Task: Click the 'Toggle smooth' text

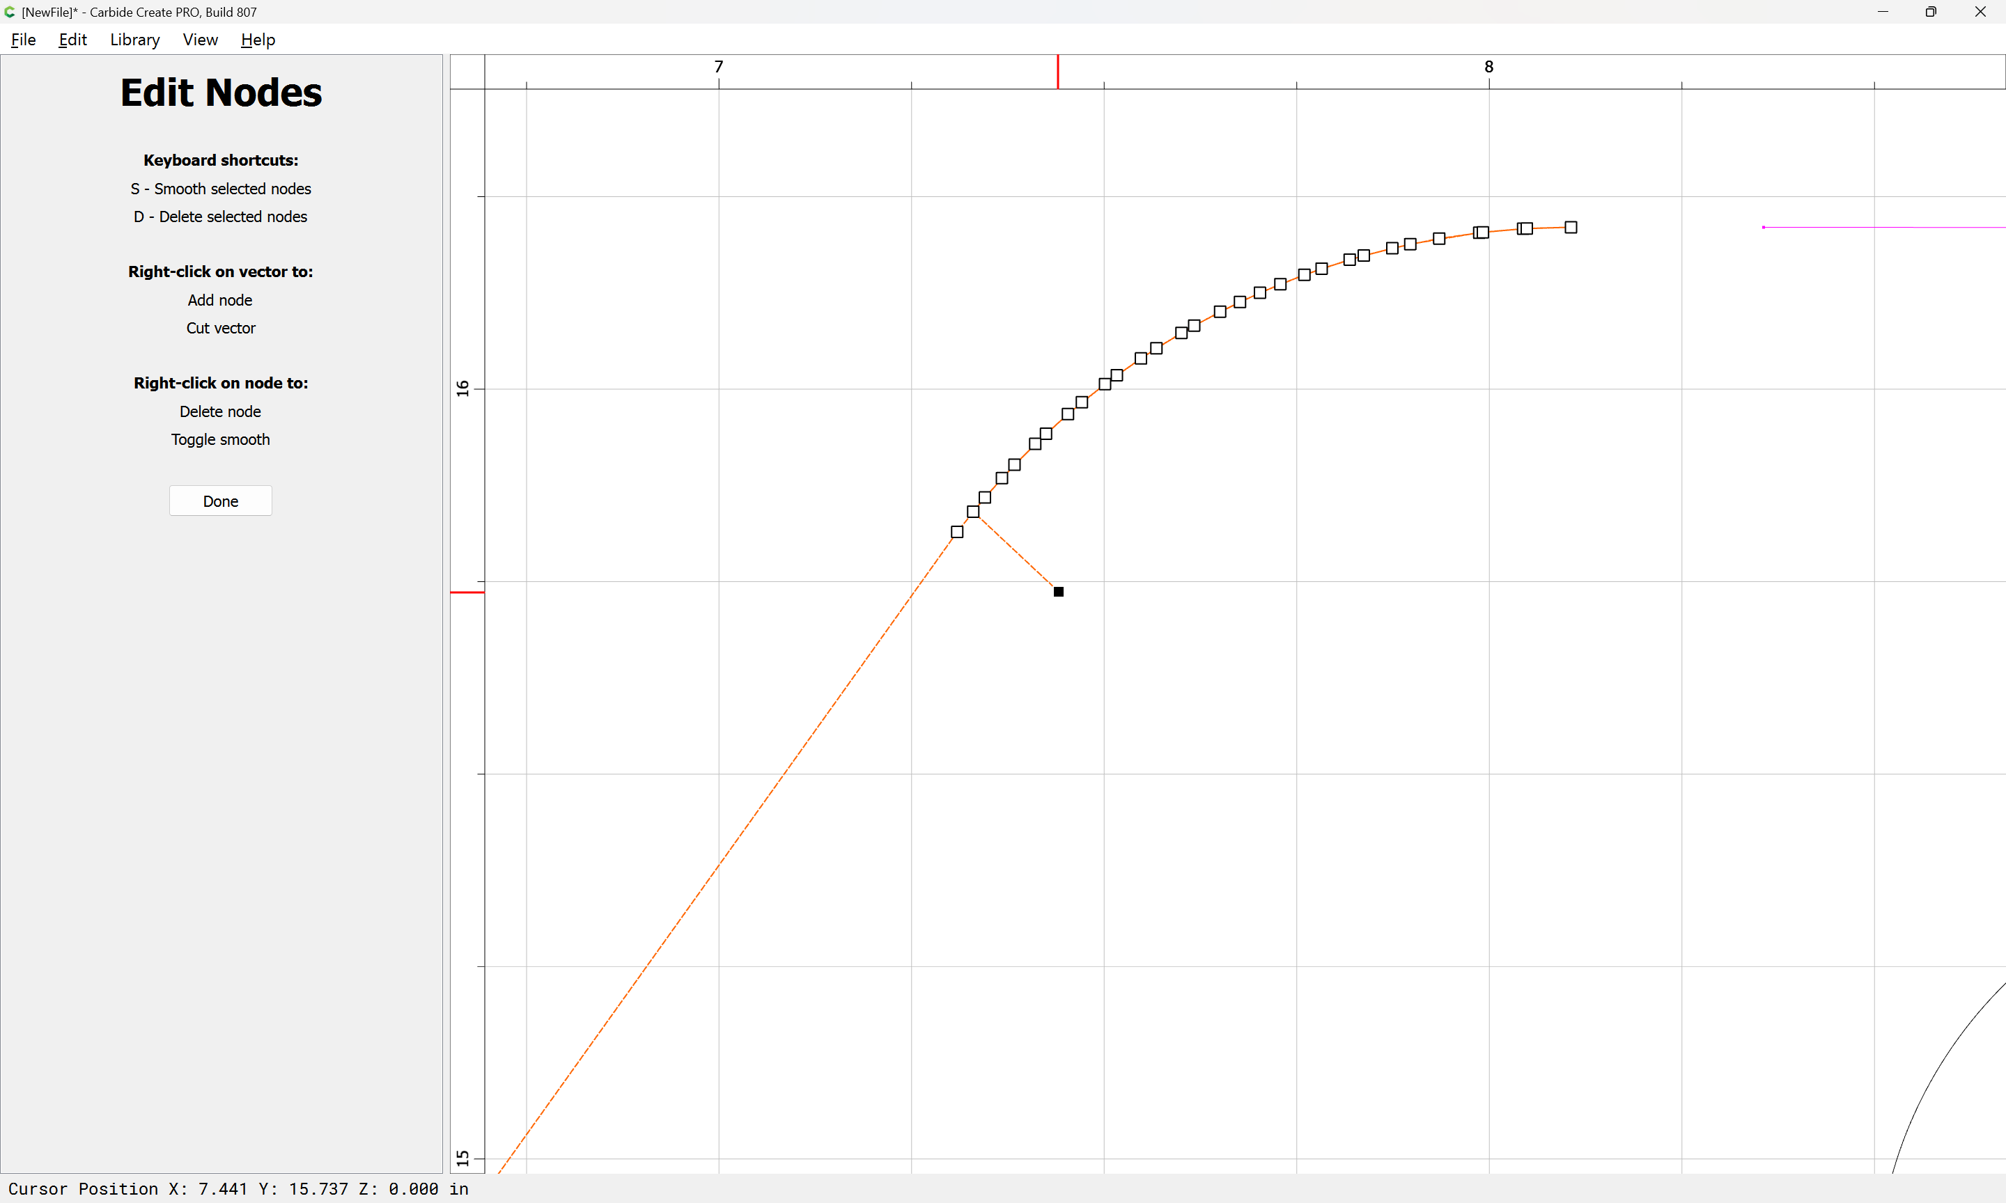Action: 221,439
